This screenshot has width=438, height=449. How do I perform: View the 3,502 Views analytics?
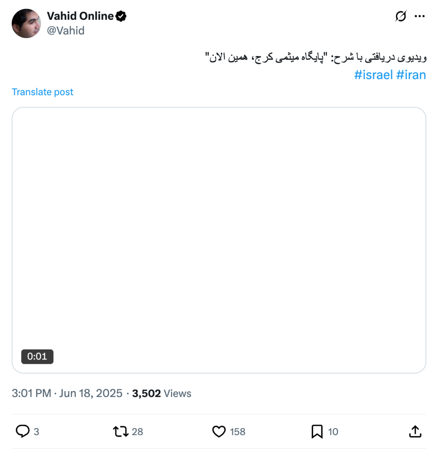click(x=161, y=393)
